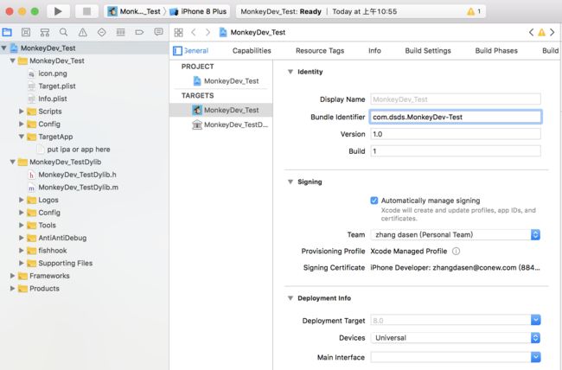Image resolution: width=562 pixels, height=370 pixels.
Task: Select Info.plist file
Action: click(x=53, y=99)
